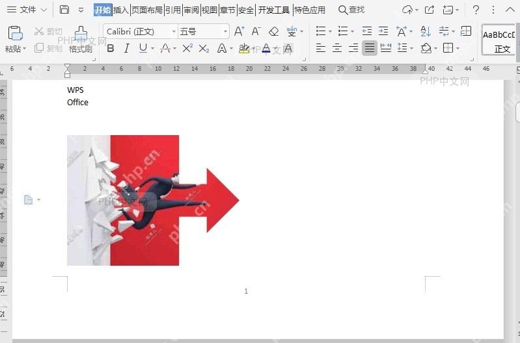Open the more options vertical dots

493,10
